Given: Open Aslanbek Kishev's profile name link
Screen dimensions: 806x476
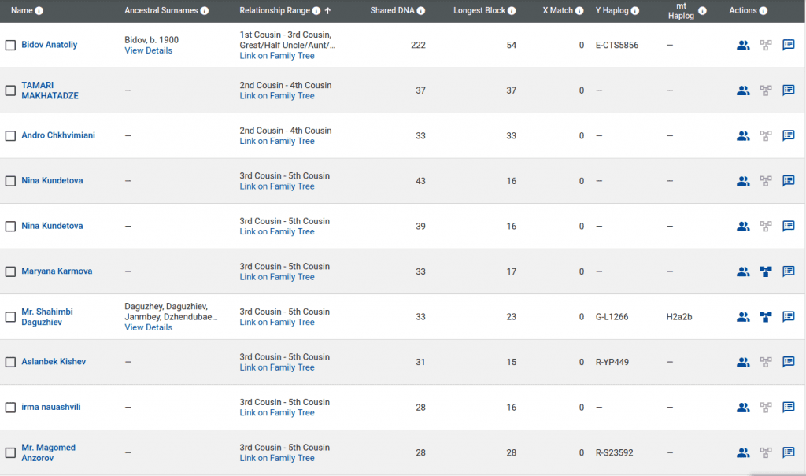Looking at the screenshot, I should 54,362.
